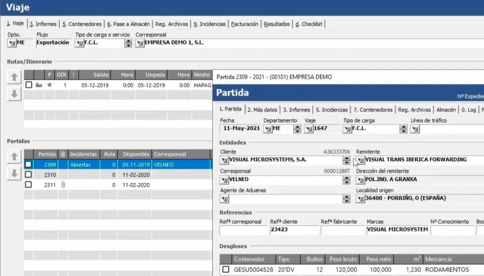Viewport: 484px width, 276px height.
Task: Click lookup icon beside Viaje 1647
Action: [x=309, y=129]
